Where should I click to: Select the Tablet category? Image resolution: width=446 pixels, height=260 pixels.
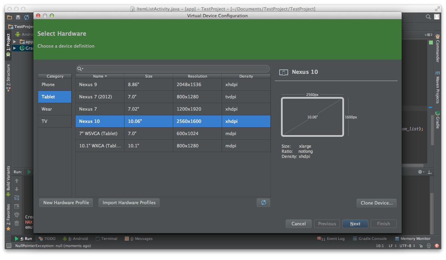pyautogui.click(x=55, y=97)
